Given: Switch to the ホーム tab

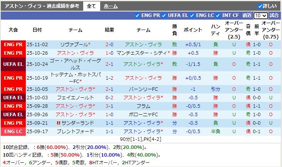Looking at the screenshot, I should point(111,7).
